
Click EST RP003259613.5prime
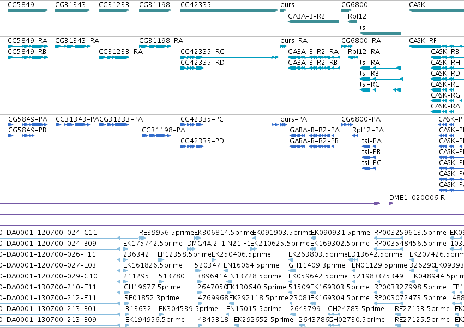point(410,233)
